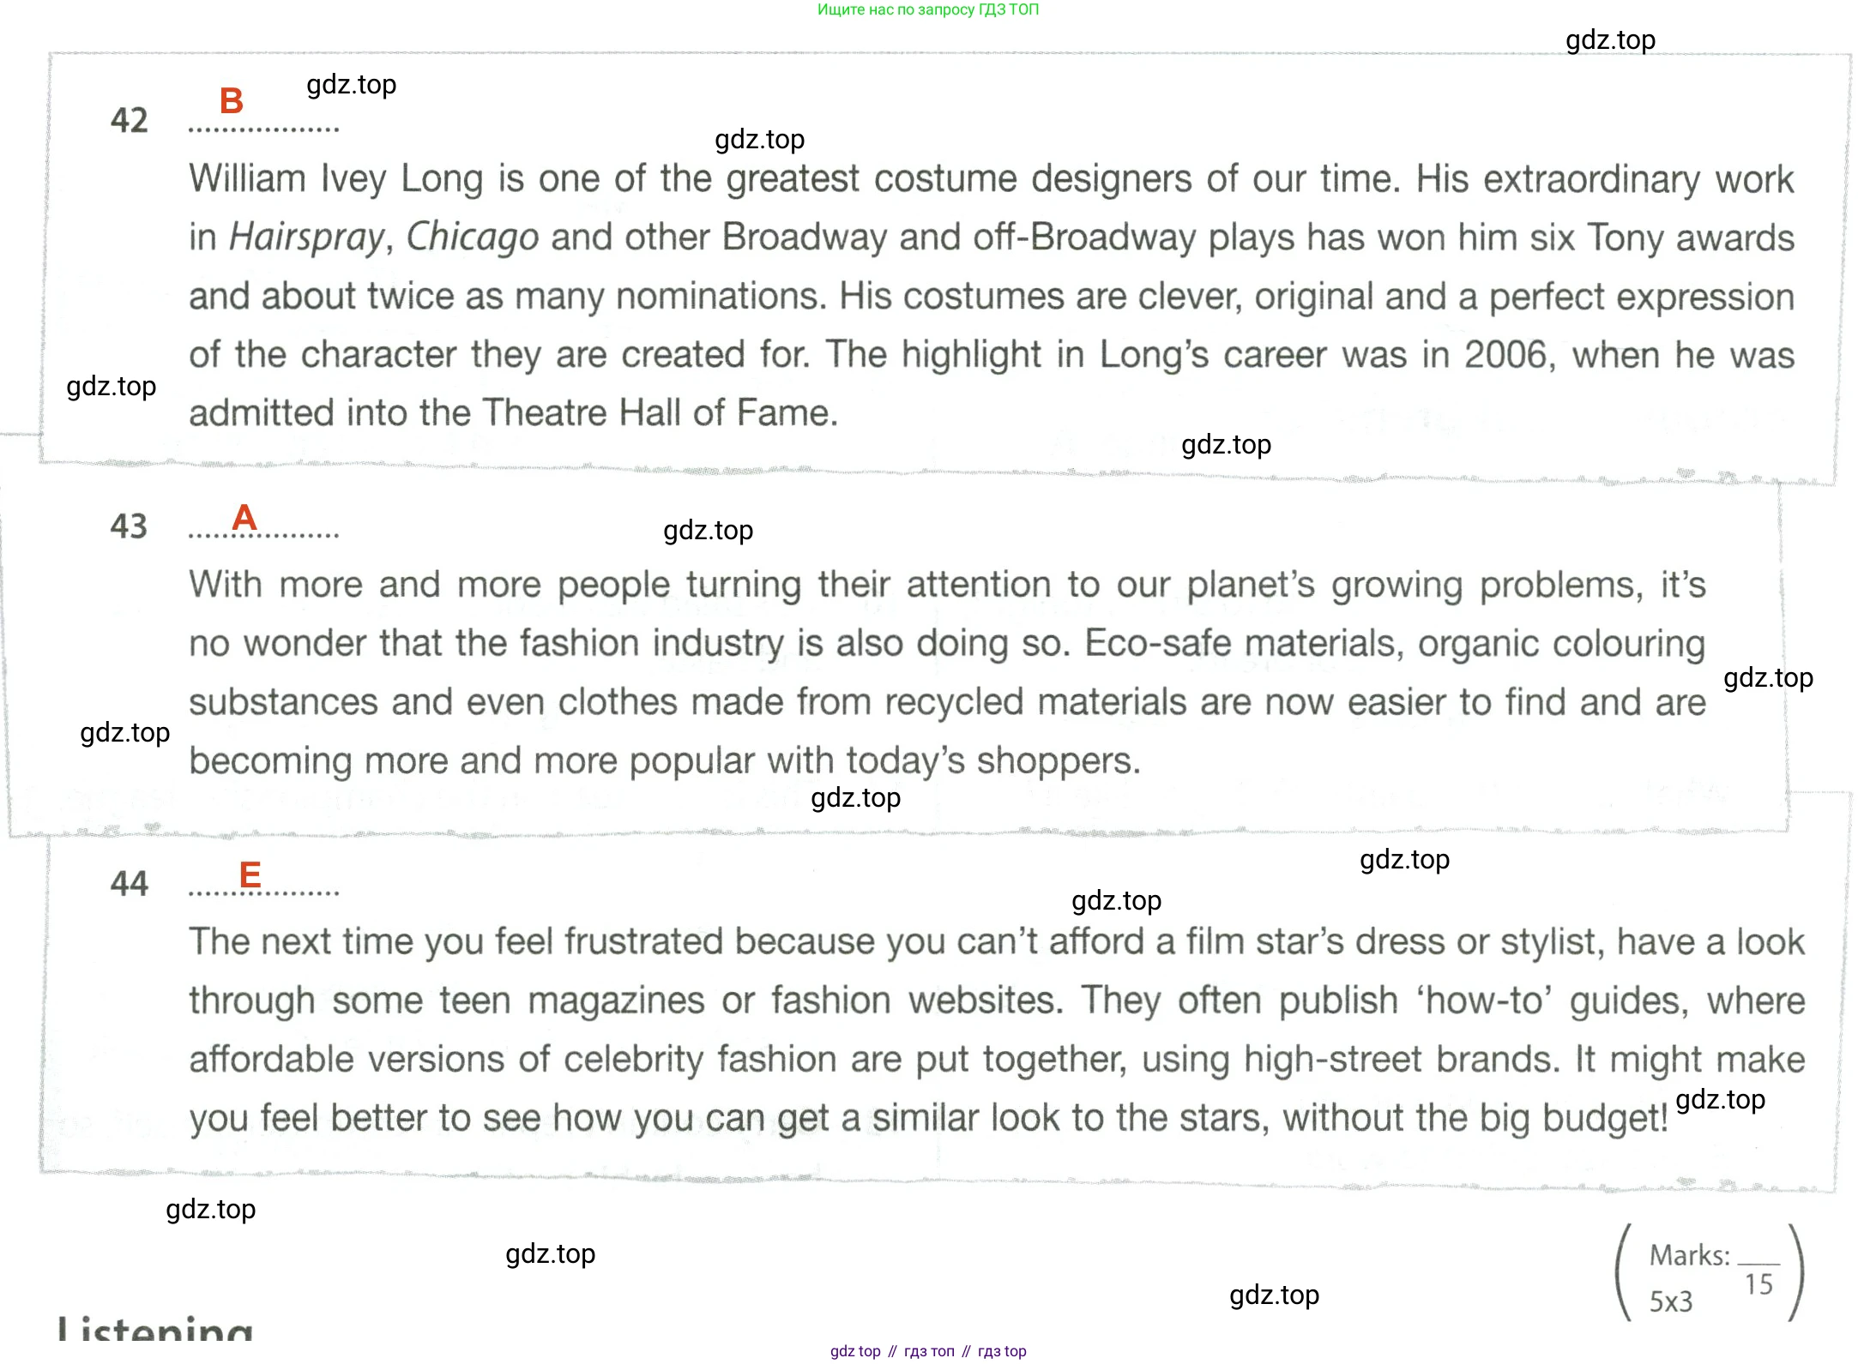Viewport: 1858px width, 1364px height.
Task: Click the "Listening" section heading
Action: pos(155,1330)
